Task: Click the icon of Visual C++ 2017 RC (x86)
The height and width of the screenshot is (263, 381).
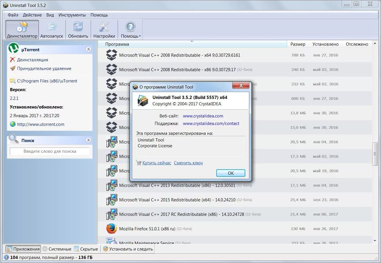Action: coord(111,214)
